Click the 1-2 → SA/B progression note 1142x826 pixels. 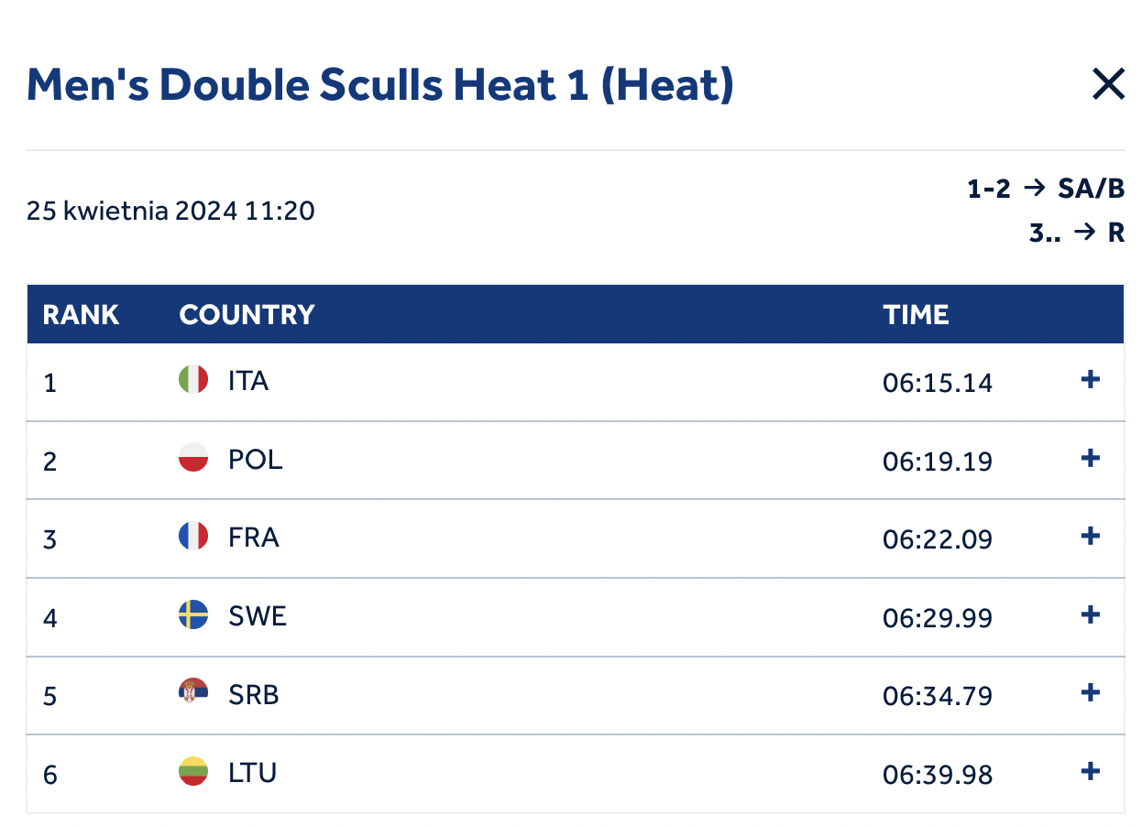click(x=1046, y=189)
